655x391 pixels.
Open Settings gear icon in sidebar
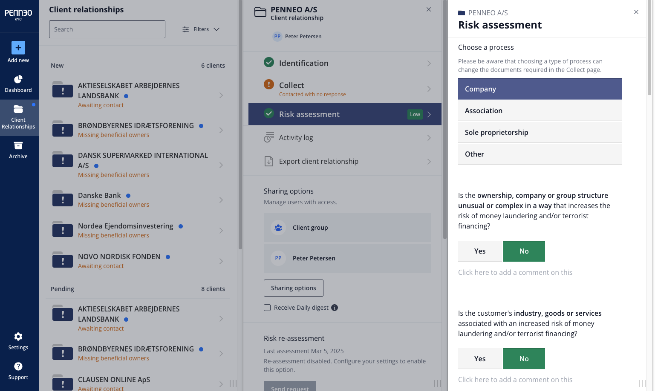pos(18,337)
